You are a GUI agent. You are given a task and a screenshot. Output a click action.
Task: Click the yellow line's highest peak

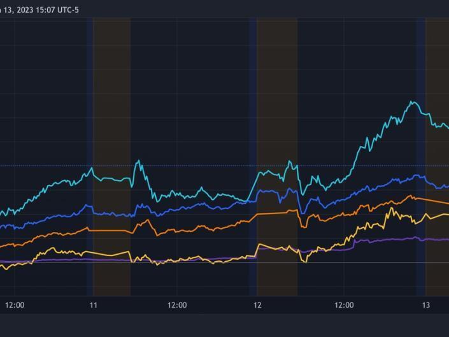pyautogui.click(x=390, y=208)
